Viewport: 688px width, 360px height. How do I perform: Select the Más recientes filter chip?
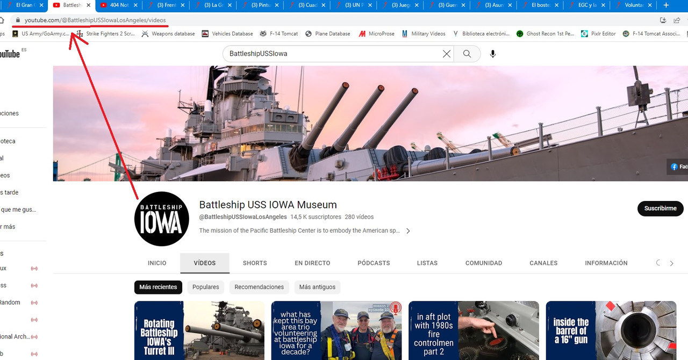pyautogui.click(x=158, y=287)
